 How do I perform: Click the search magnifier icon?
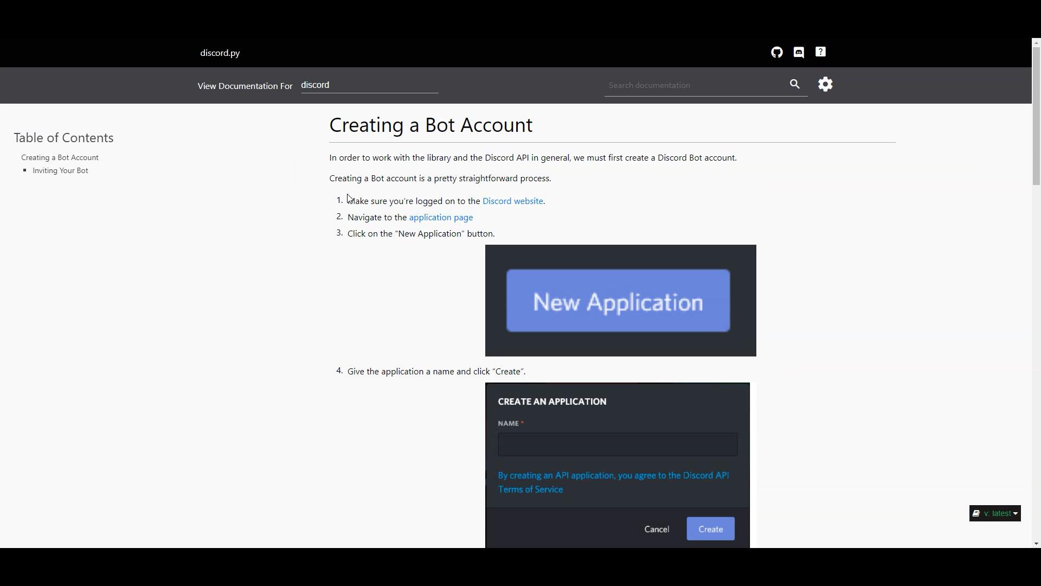coord(795,84)
